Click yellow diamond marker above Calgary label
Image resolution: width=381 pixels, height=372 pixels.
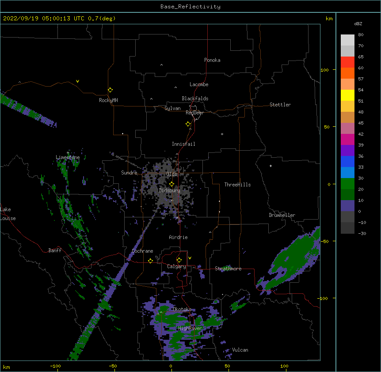[x=179, y=260]
